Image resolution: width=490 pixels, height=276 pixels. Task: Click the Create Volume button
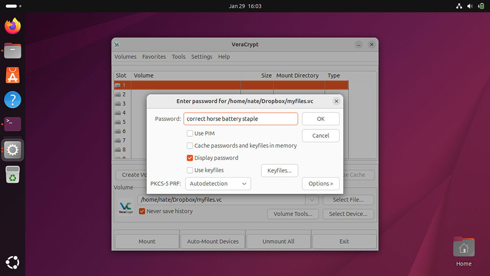tap(131, 175)
